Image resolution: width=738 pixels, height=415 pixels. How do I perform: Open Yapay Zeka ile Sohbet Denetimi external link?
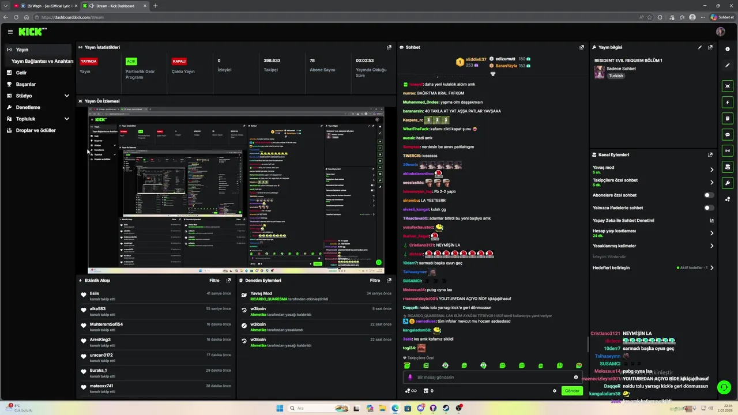click(x=711, y=220)
